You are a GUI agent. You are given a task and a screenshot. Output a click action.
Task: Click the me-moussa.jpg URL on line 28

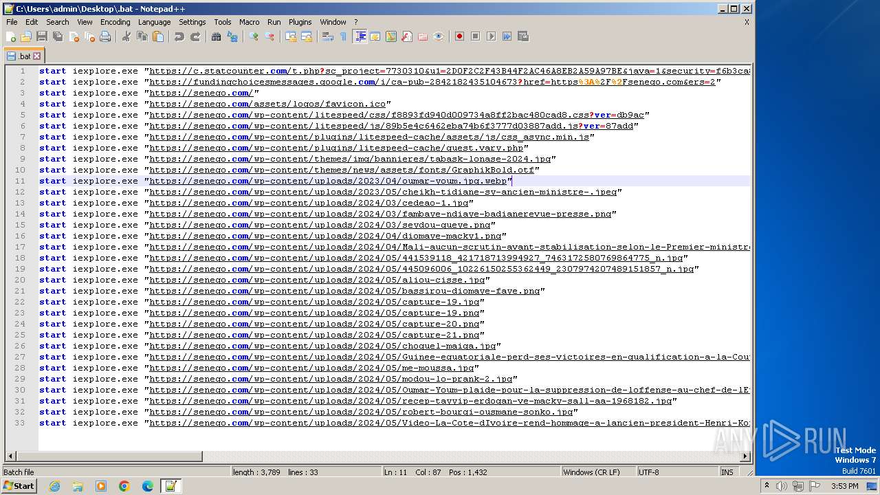pos(311,368)
